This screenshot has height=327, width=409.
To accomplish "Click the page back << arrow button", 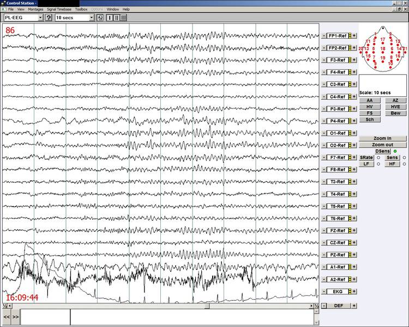I will coord(7,317).
